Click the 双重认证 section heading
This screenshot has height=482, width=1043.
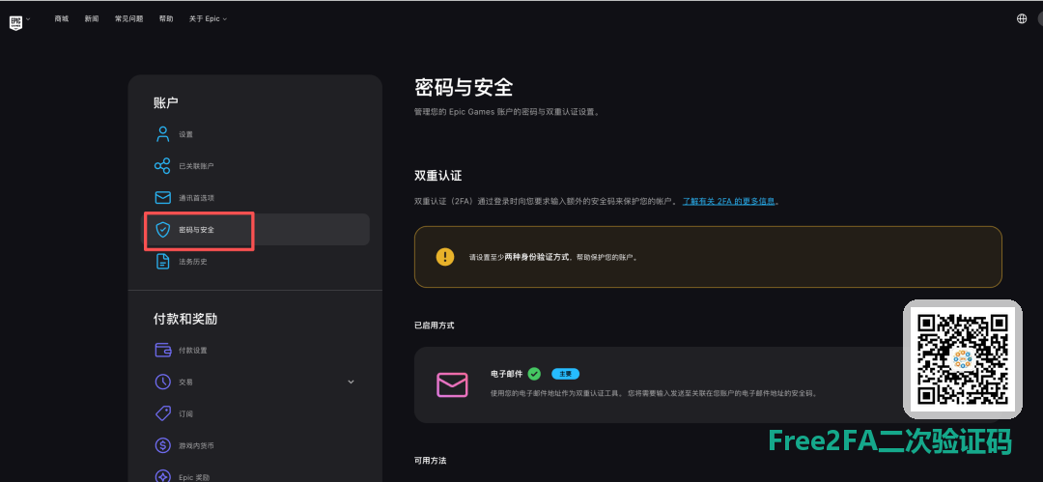pos(437,176)
